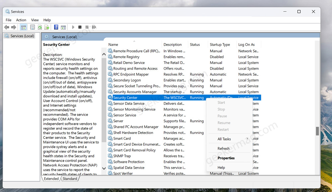Image resolution: width=332 pixels, height=192 pixels.
Task: Click the green Refresh toolbar icon
Action: [x=40, y=27]
